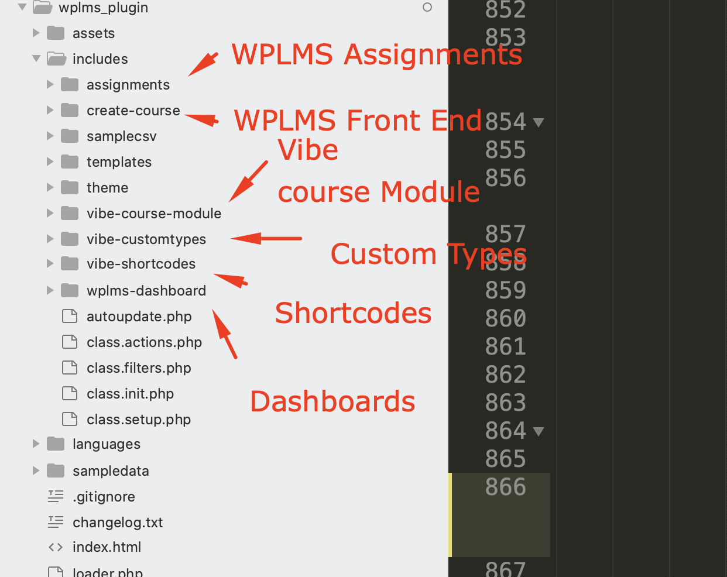This screenshot has width=727, height=577.
Task: Expand the theme folder arrow
Action: coord(50,188)
